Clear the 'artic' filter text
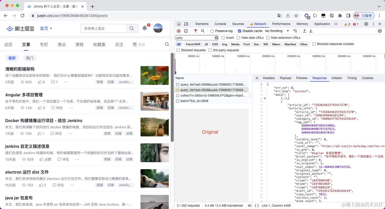 click(216, 38)
